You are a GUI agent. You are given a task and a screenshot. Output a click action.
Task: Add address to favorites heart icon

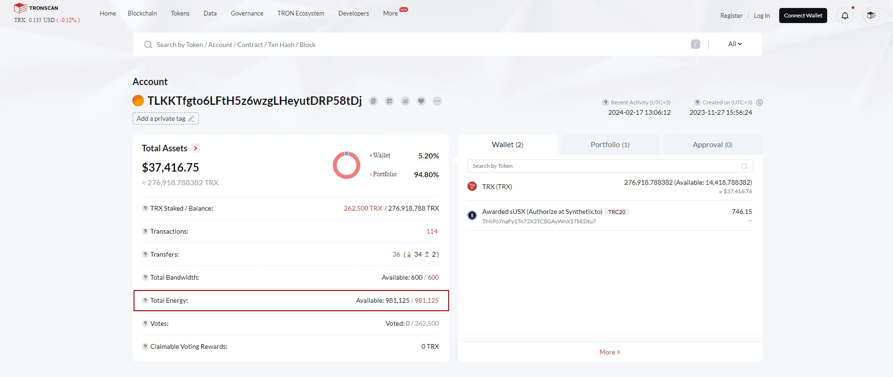(421, 101)
